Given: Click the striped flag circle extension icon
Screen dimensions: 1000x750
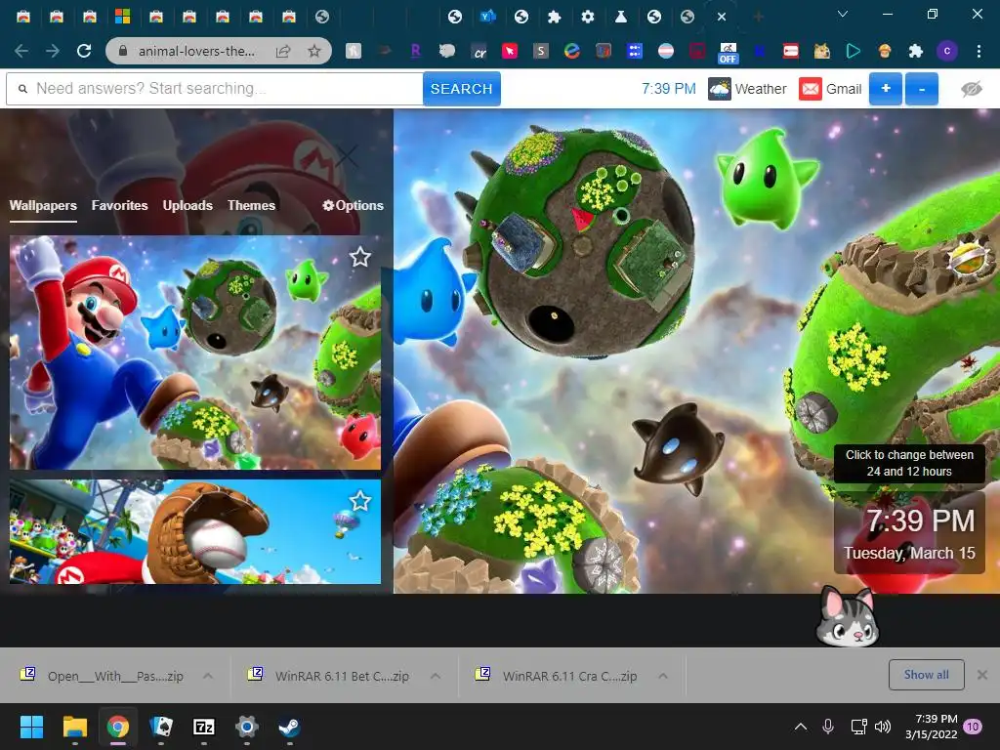Looking at the screenshot, I should click(x=666, y=51).
